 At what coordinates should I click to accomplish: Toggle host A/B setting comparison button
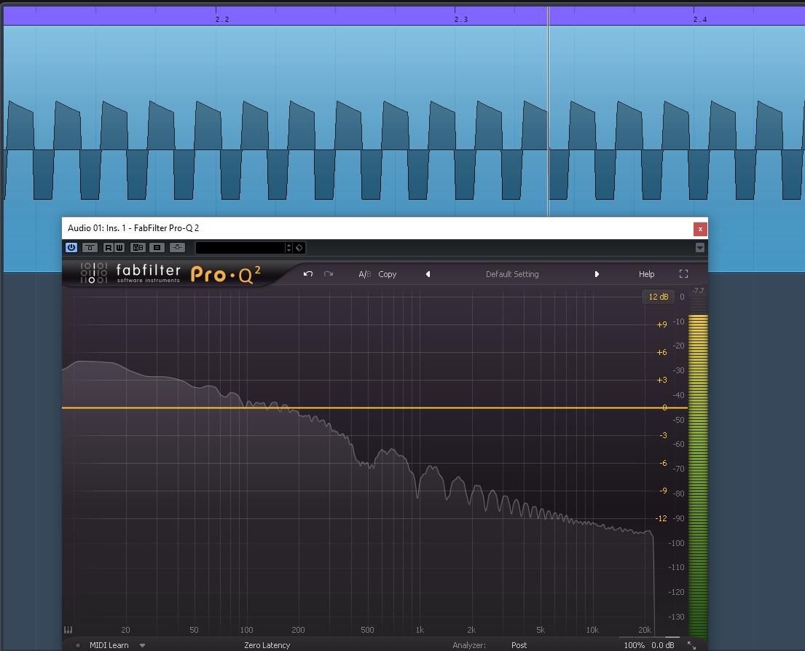point(138,248)
